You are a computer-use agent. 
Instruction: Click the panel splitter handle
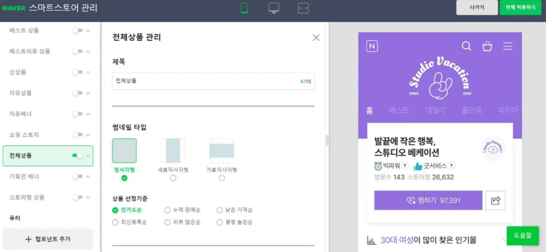tap(327, 141)
